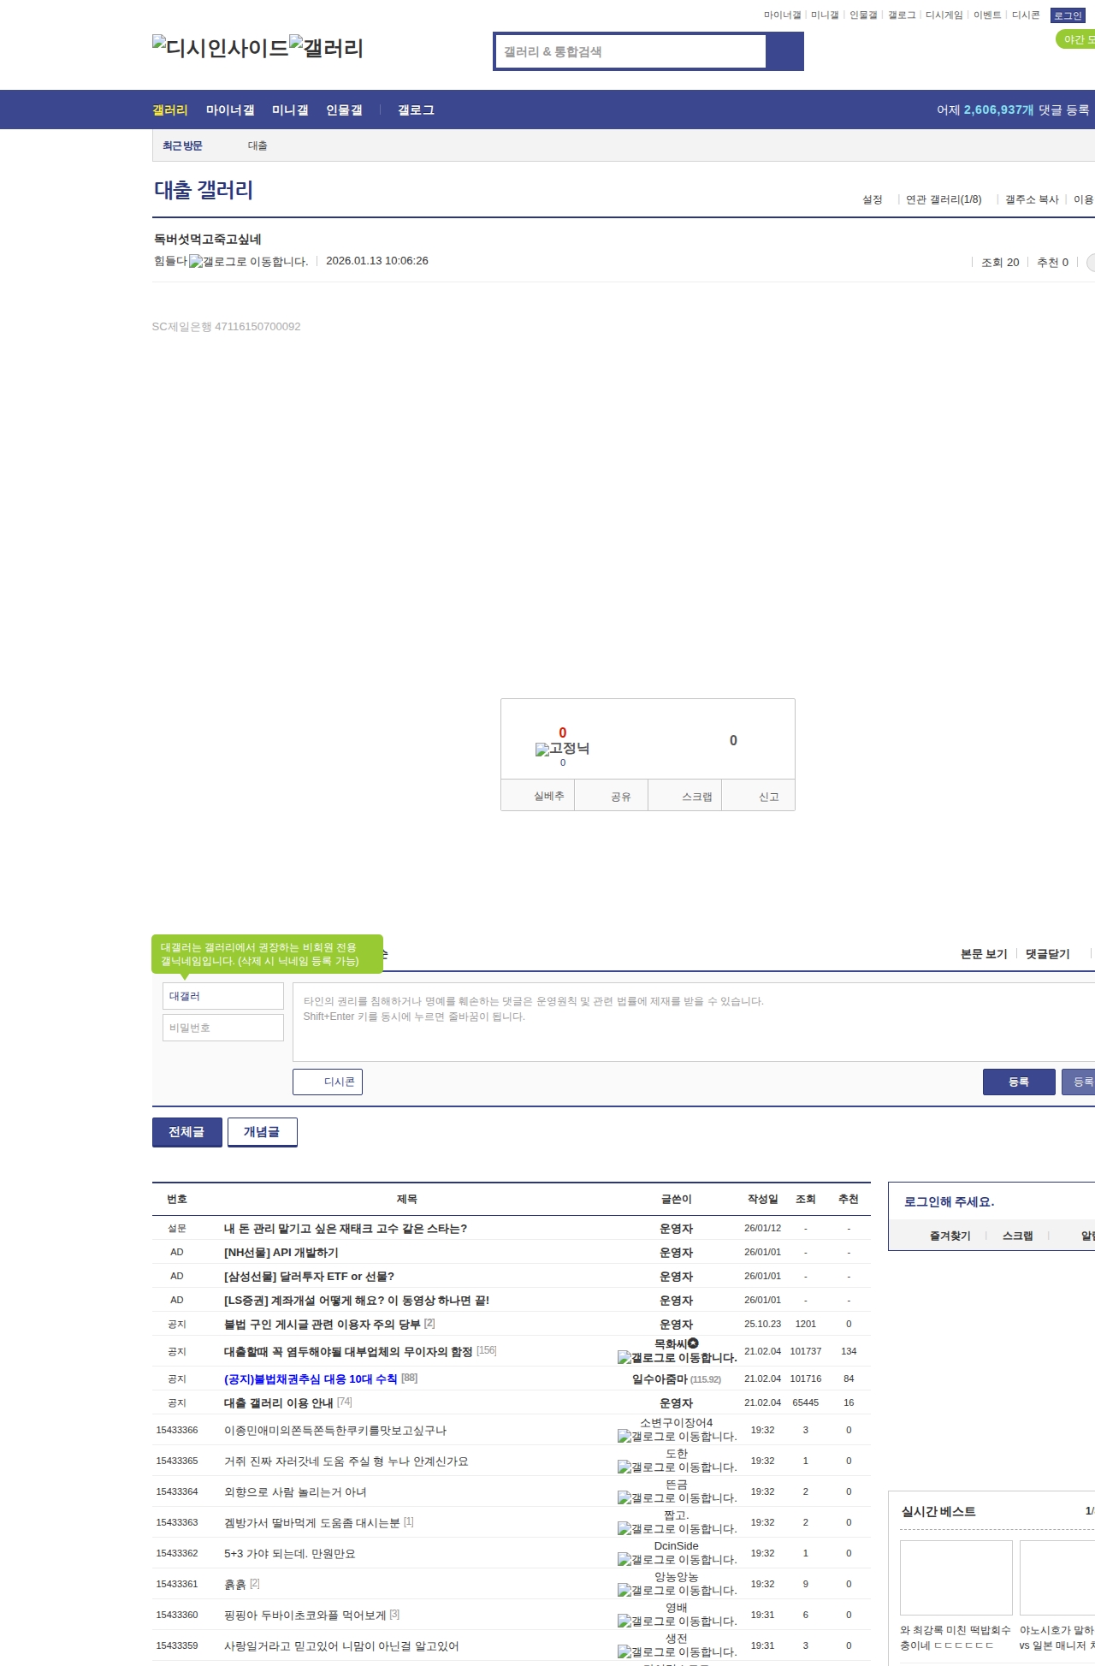Click the 본문 보기 link

tap(984, 954)
